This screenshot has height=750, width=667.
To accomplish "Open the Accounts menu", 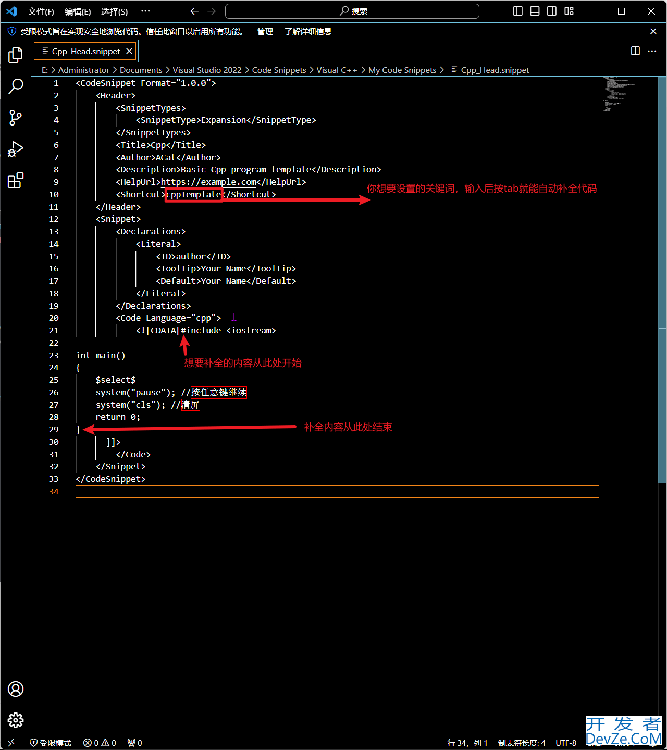I will click(x=16, y=689).
